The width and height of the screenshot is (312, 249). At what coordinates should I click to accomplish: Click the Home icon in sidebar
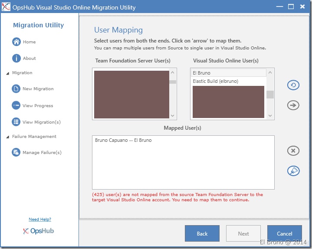tap(16, 42)
